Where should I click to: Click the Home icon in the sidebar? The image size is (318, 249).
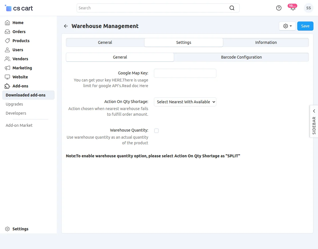coord(7,23)
